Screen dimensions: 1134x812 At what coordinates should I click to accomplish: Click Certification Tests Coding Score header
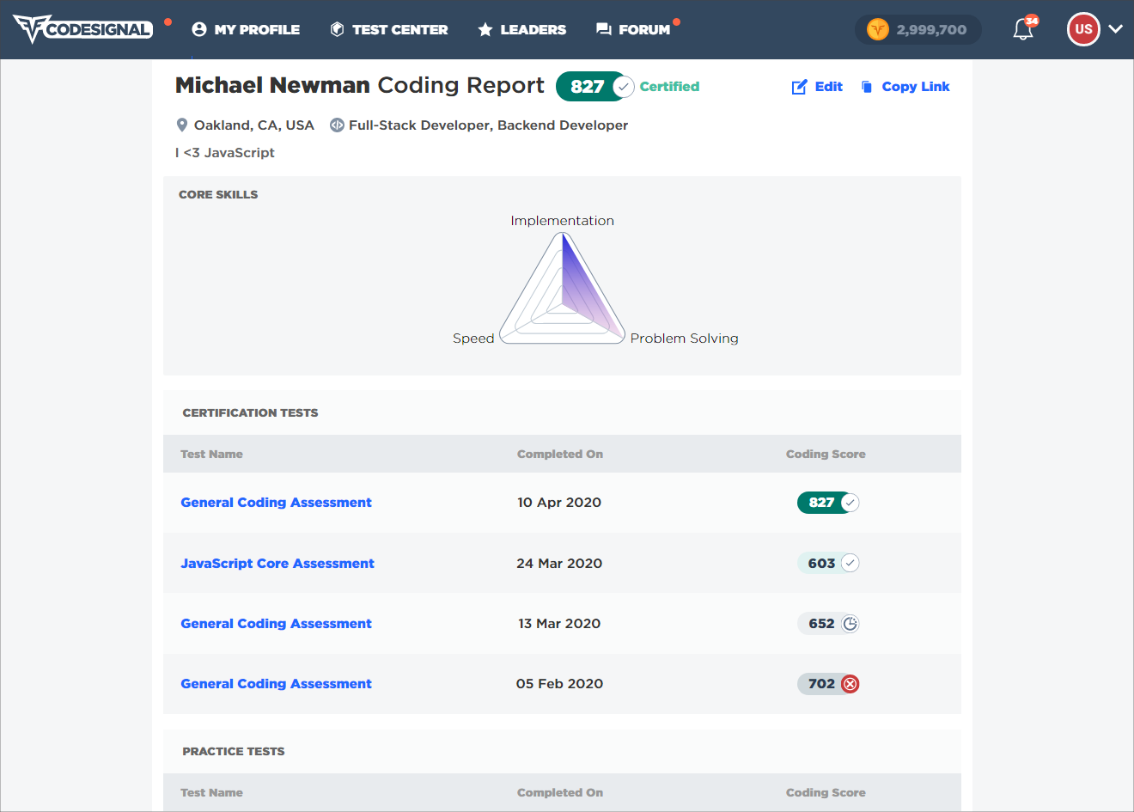click(826, 454)
